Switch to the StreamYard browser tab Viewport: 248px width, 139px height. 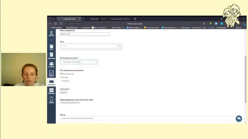tap(94, 19)
